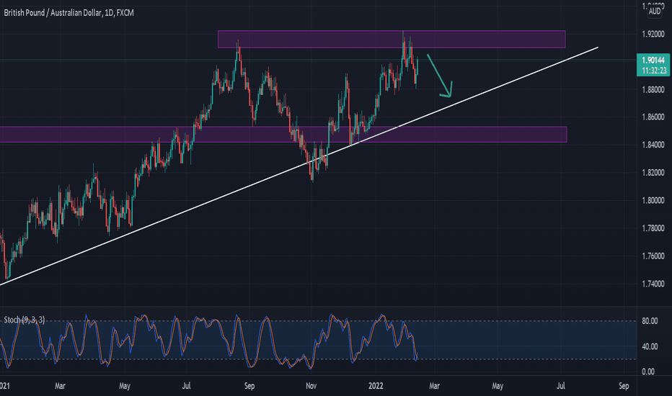Click the 1.92000 price axis label
This screenshot has width=672, height=396.
[653, 35]
